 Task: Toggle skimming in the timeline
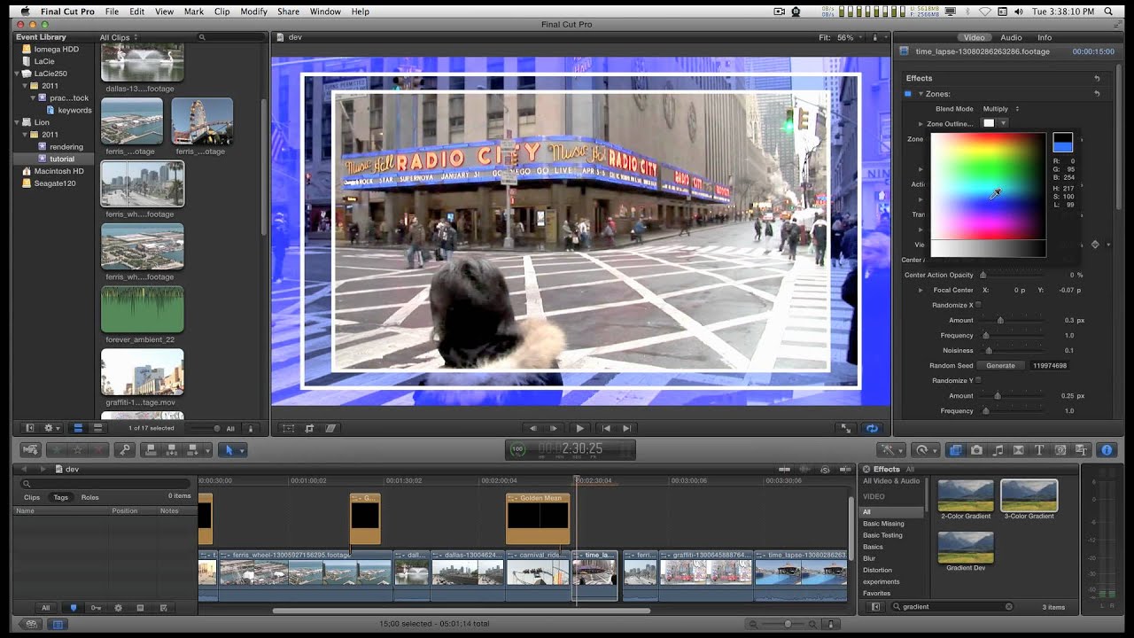(785, 469)
